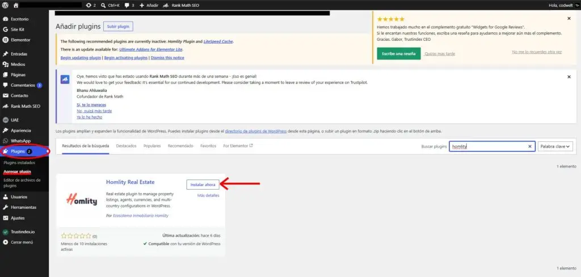581x277 pixels.
Task: Click Quizás más tarde link
Action: coord(440,54)
